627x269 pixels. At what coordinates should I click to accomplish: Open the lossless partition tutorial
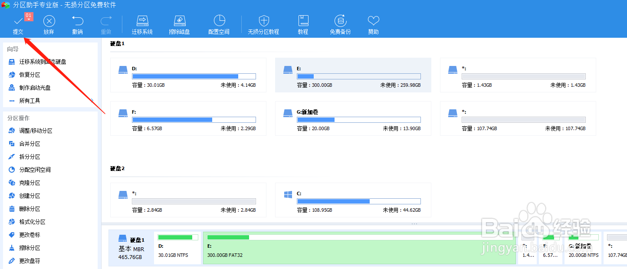pyautogui.click(x=264, y=24)
